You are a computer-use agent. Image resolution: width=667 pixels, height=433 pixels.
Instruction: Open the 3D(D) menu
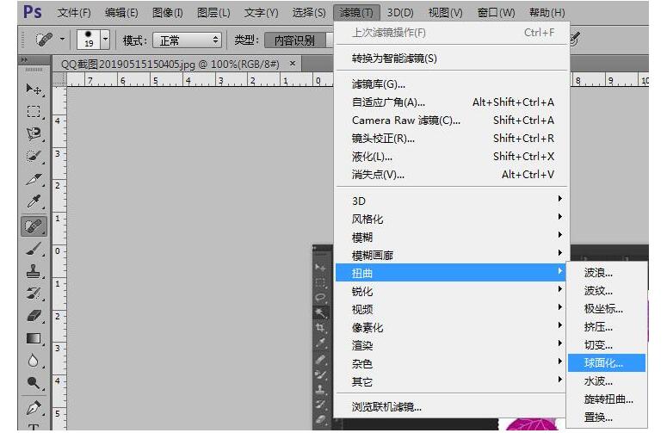400,13
